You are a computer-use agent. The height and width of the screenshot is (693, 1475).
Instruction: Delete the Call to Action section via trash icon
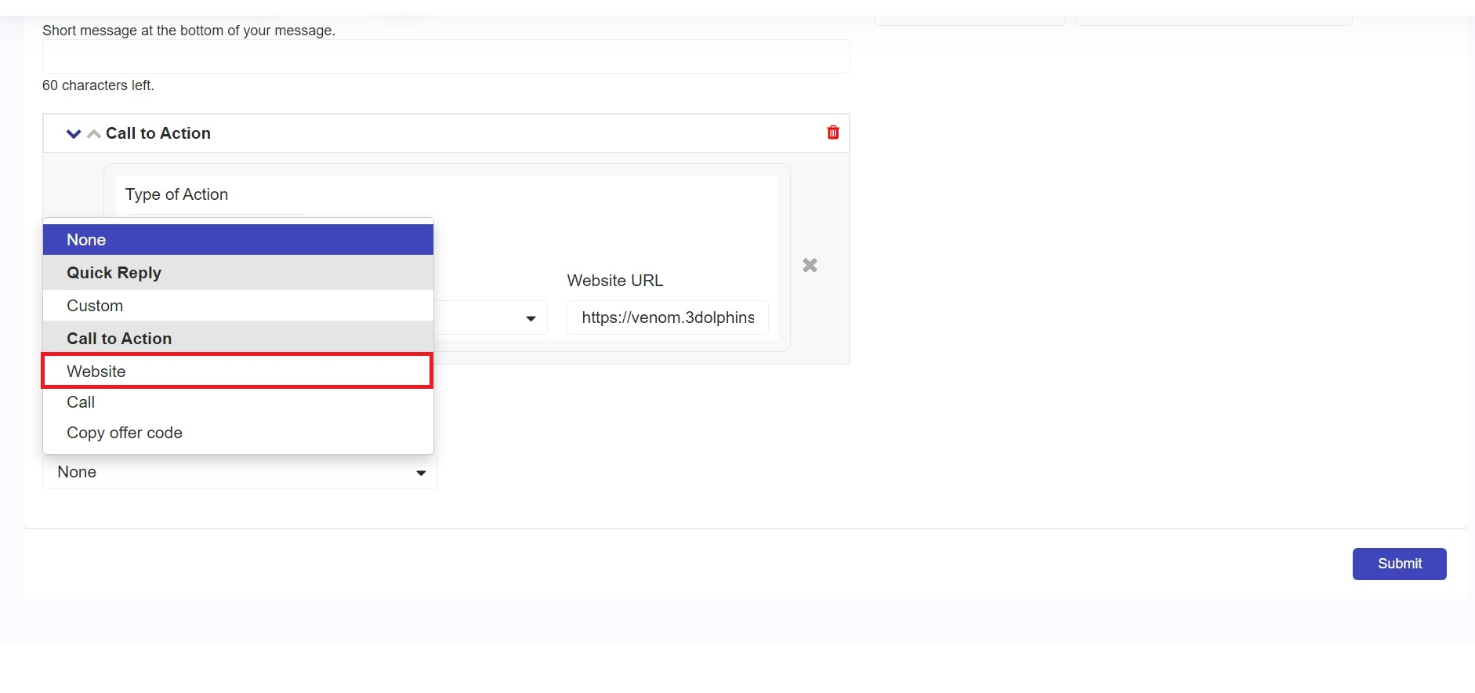tap(833, 132)
